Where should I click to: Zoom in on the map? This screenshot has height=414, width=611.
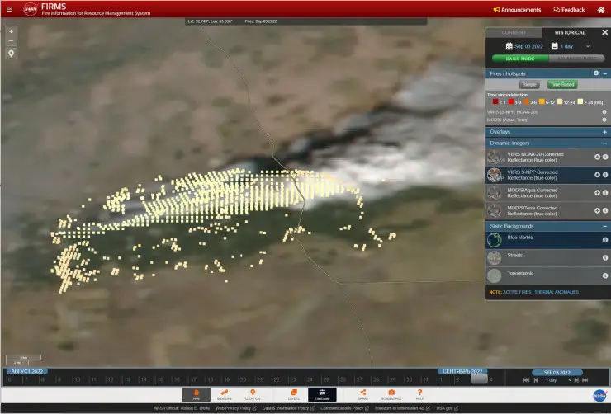coord(11,31)
